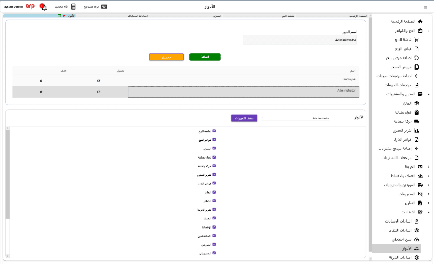Uncheck the تقرير المخزن permission checkbox

point(214,175)
